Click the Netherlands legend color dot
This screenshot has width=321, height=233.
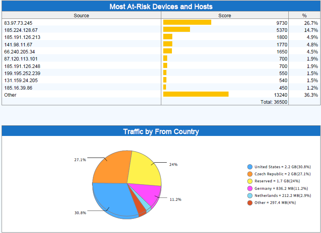click(x=250, y=196)
